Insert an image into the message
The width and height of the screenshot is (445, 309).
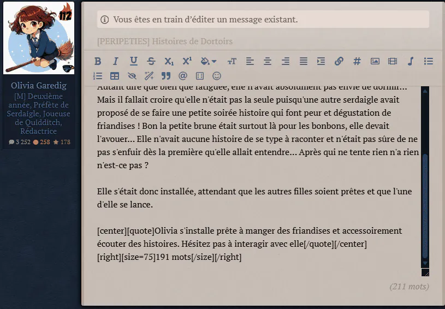tap(375, 61)
